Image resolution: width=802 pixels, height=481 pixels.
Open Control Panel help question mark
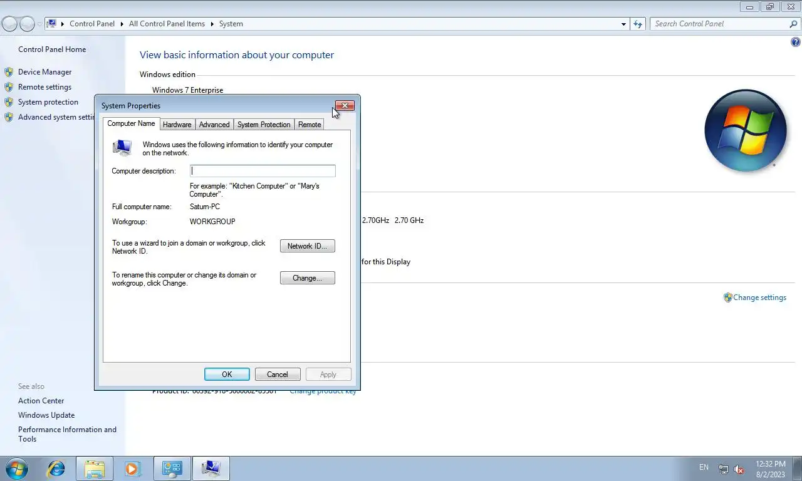click(796, 43)
